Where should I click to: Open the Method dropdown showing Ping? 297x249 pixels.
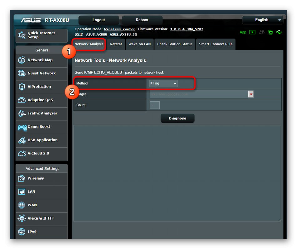[163, 84]
